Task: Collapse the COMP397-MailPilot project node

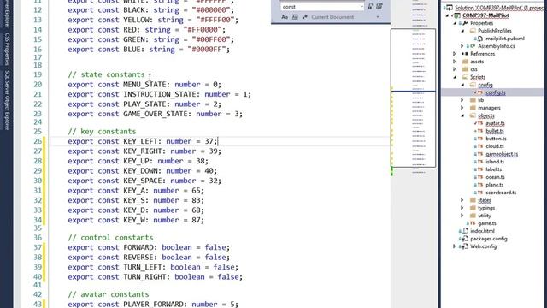Action: point(448,15)
